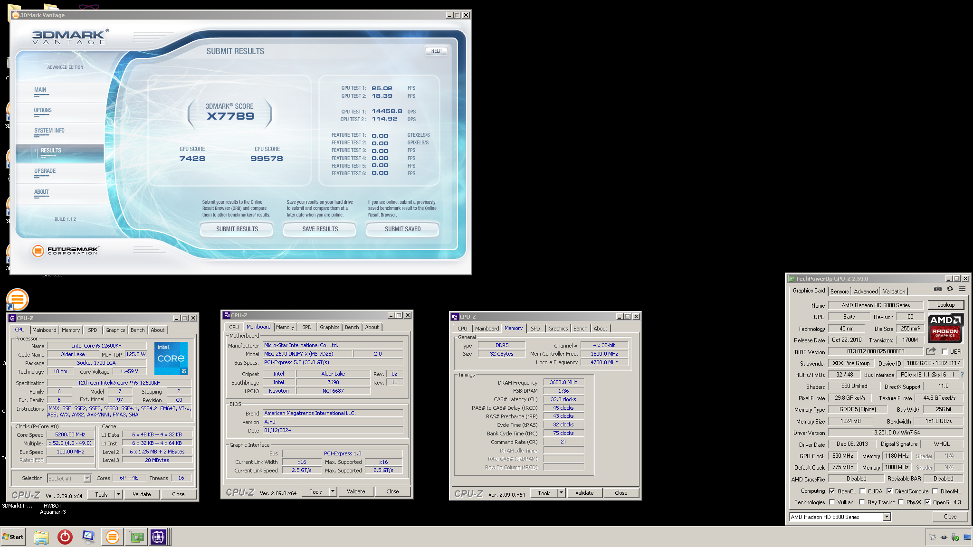
Task: Click the AMD Radeon Graphics logo
Action: (x=945, y=328)
